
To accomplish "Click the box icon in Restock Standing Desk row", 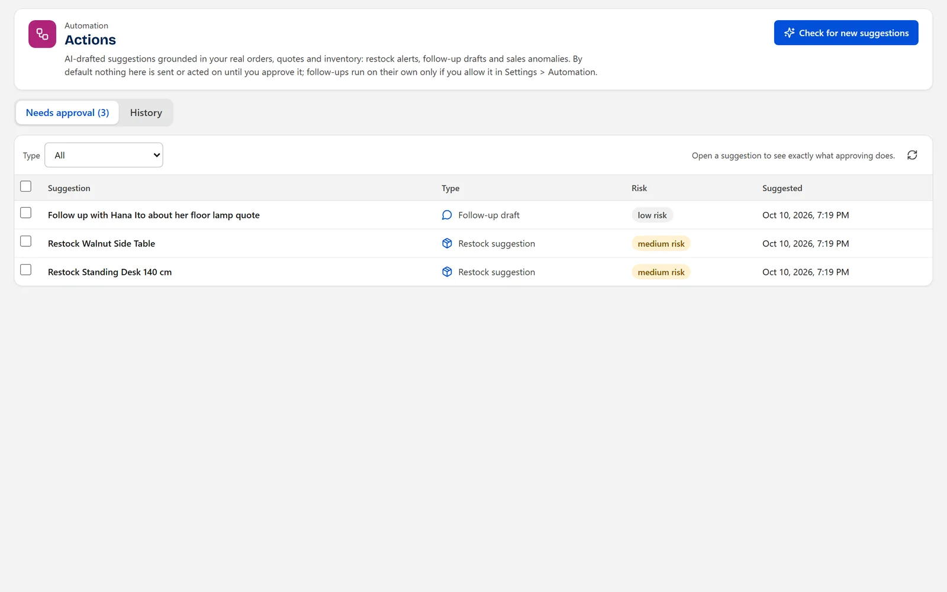I will 447,272.
